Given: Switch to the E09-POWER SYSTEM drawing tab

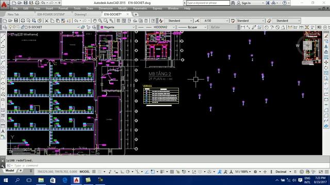Looking at the screenshot, I should click(51, 14).
